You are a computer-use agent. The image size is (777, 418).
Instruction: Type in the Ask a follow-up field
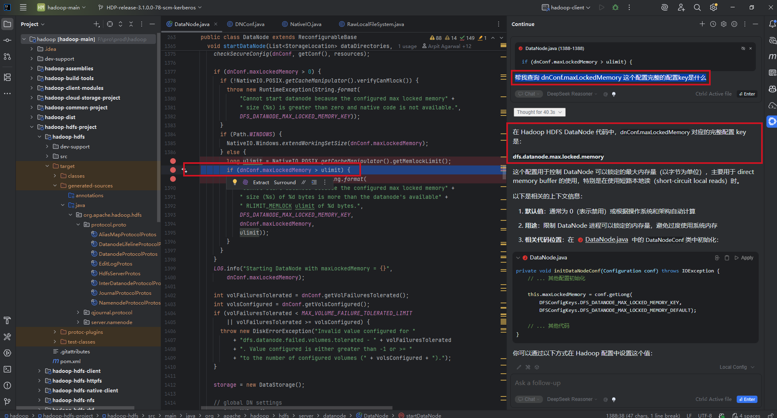point(635,383)
